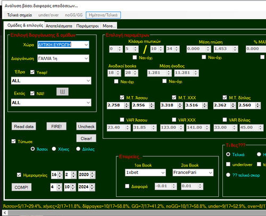Increase M.T. δίπλας upper value 2.560
The height and width of the screenshot is (216, 266).
257,104
